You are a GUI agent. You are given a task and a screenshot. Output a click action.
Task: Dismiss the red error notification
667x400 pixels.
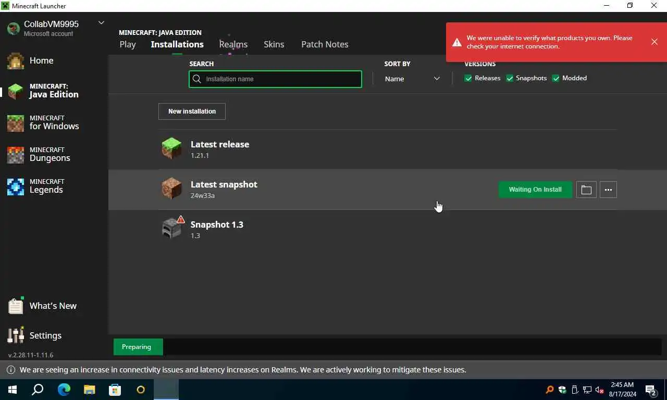[654, 42]
